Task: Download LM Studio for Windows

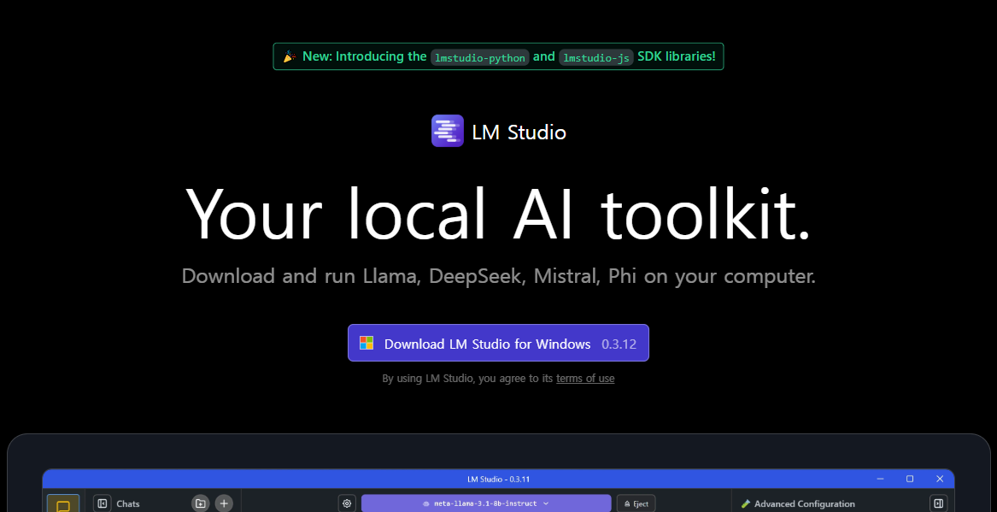Action: [x=498, y=343]
